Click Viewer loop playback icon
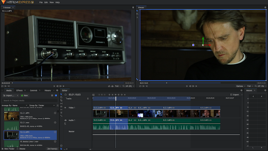Image resolution: width=268 pixels, height=151 pixels. tap(140, 86)
